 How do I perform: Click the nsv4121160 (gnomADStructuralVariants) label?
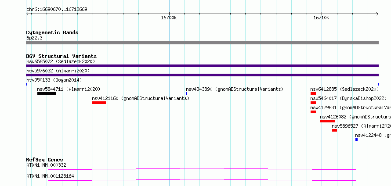coord(141,98)
